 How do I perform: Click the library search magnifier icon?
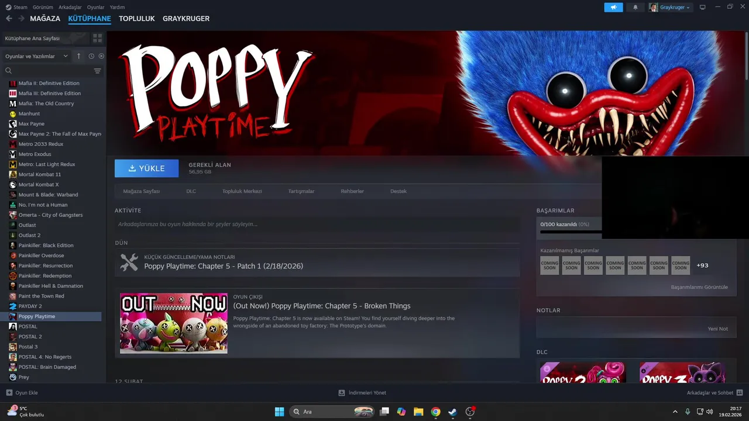(x=9, y=71)
